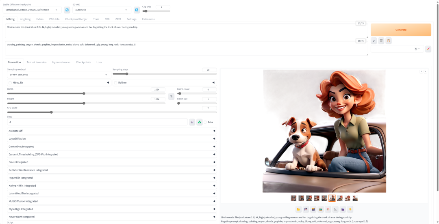Adjust the Batch count slider
Screen dimensions: 439x224
pos(197,93)
